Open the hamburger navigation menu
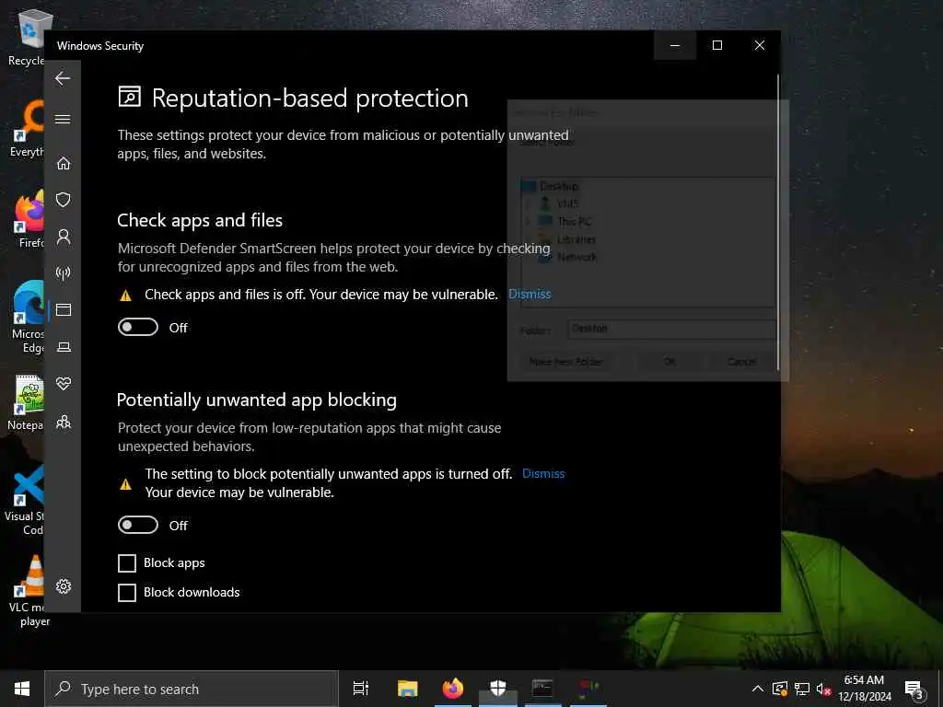The height and width of the screenshot is (707, 943). [63, 119]
